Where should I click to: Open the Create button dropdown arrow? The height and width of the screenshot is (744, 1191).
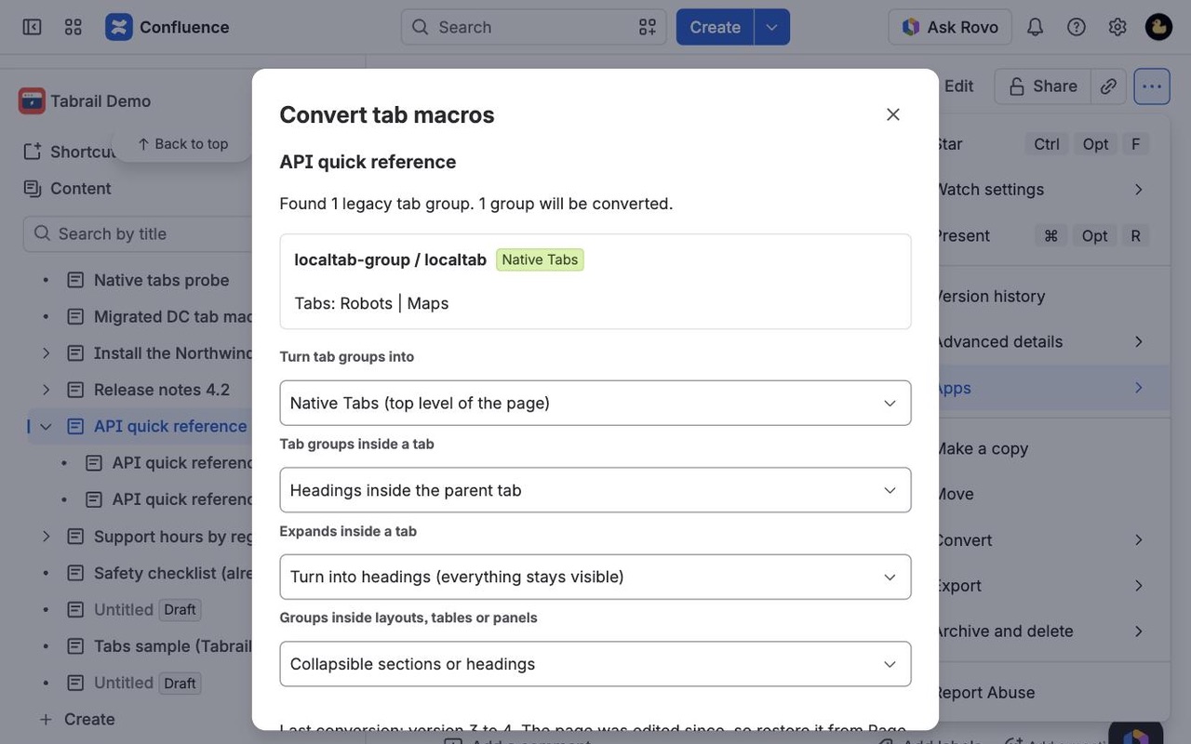[771, 27]
